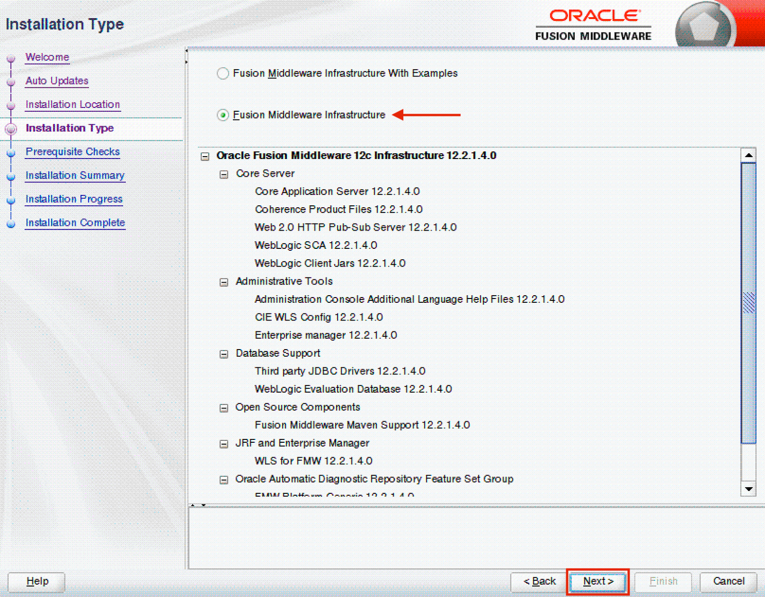Go to Installation Location step
The width and height of the screenshot is (765, 597).
[73, 104]
